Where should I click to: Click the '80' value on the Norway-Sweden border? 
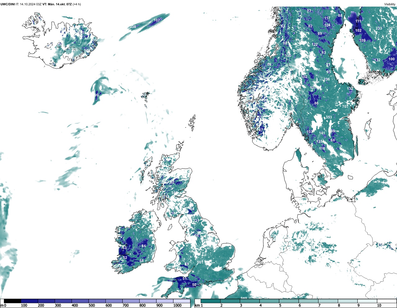coord(285,43)
